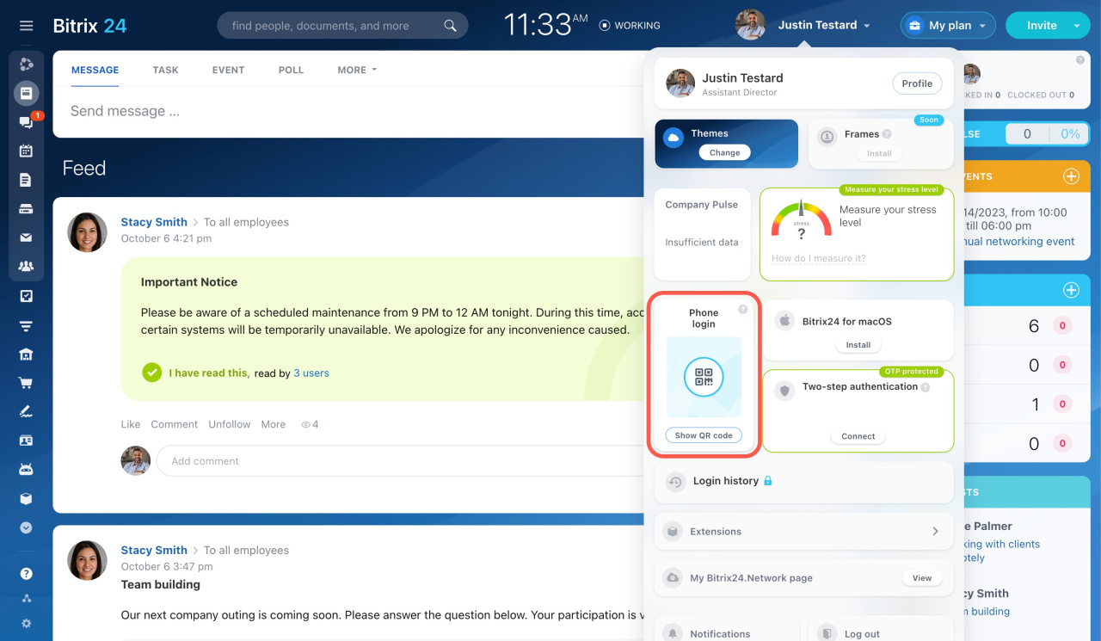This screenshot has width=1101, height=641.
Task: Install Bitrix24 for macOS
Action: (x=858, y=345)
